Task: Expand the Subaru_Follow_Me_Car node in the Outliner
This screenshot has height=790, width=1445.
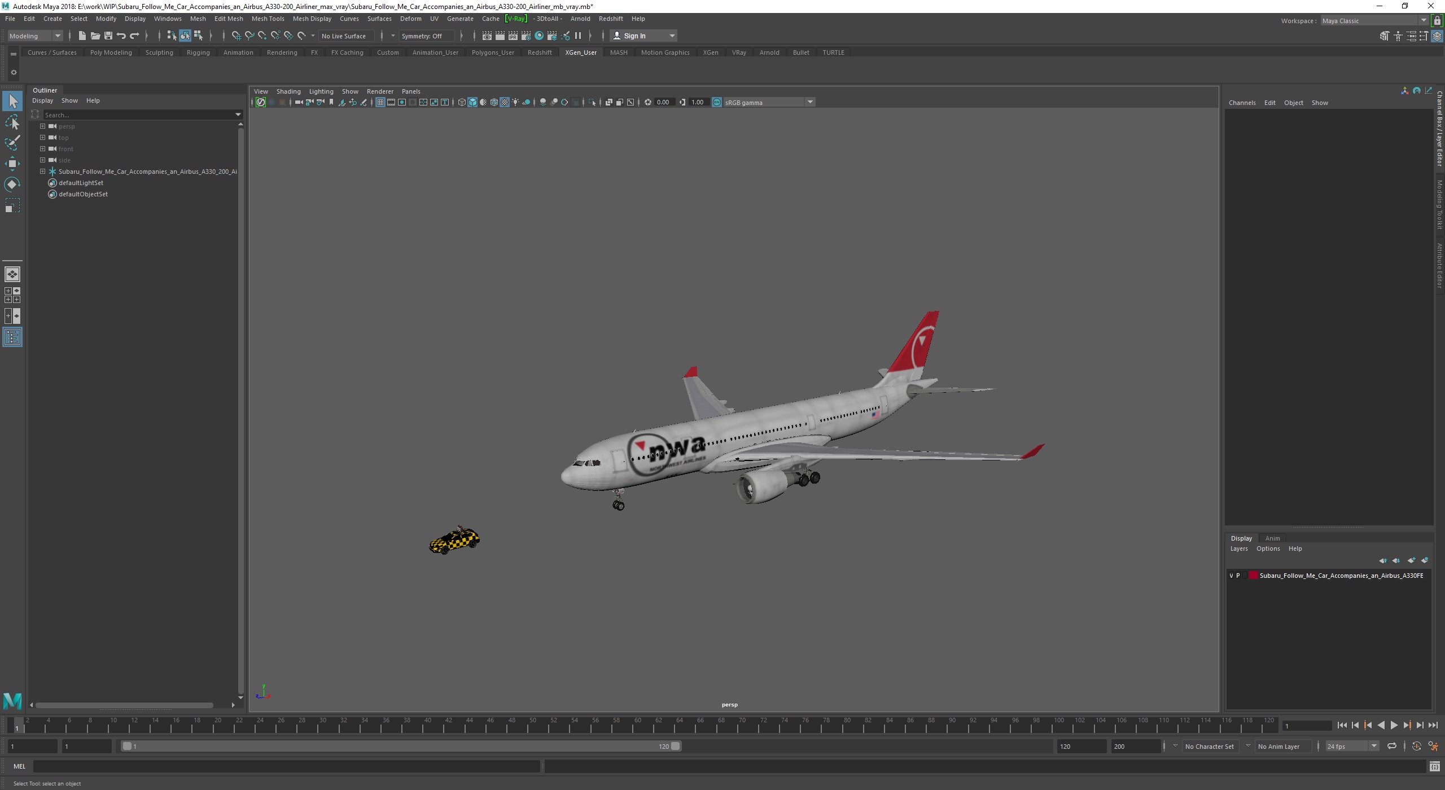Action: (x=42, y=171)
